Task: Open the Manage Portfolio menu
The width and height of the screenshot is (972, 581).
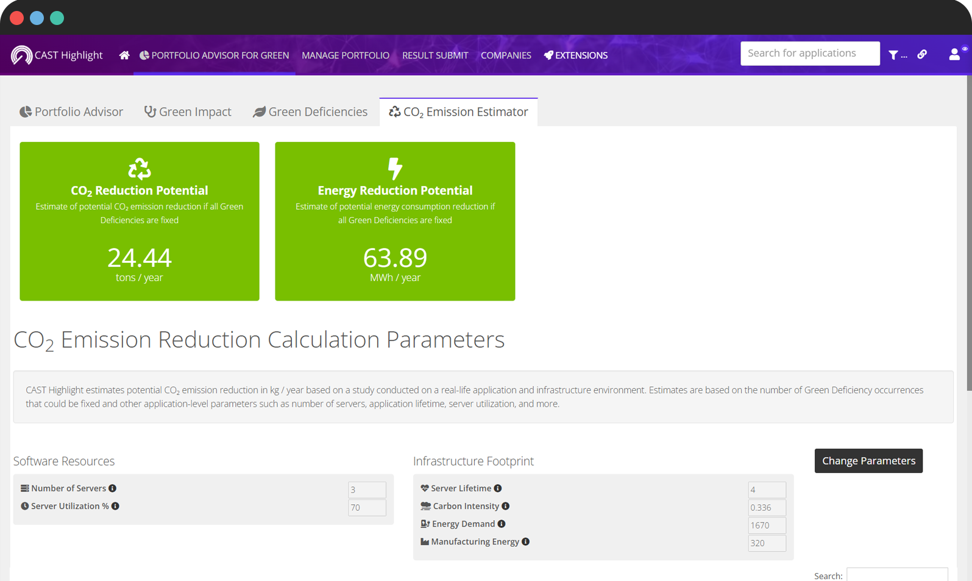Action: pyautogui.click(x=345, y=55)
